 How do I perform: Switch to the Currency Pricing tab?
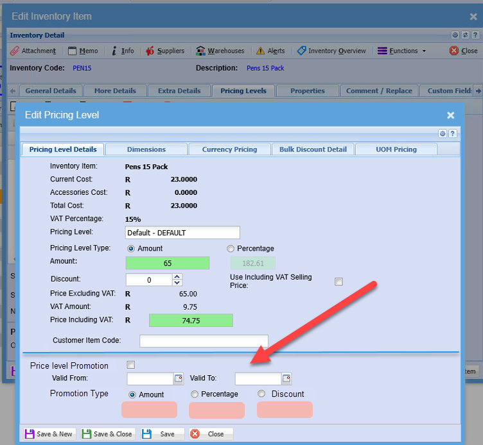(229, 149)
